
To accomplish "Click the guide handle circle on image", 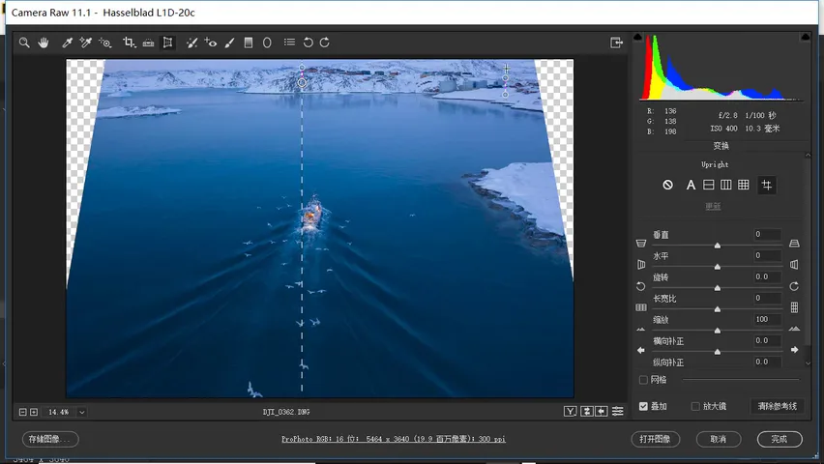I will tap(302, 82).
